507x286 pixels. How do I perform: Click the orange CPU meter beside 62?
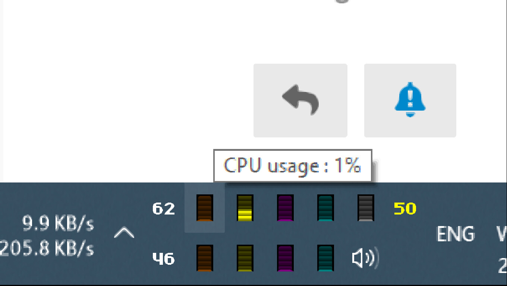pyautogui.click(x=205, y=208)
